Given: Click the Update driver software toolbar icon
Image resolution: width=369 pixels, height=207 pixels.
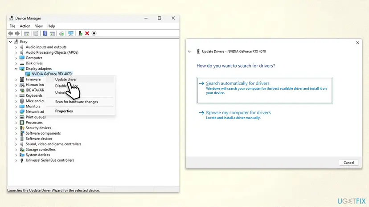Looking at the screenshot, I should tap(61, 33).
